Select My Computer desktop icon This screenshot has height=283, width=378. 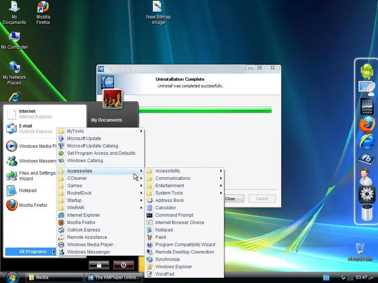[14, 41]
